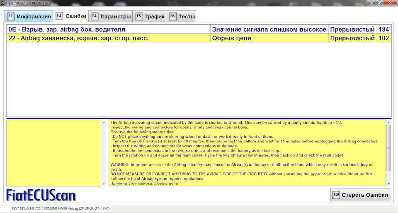
Task: Clear faults with Стереть Ошибки button
Action: 361,195
